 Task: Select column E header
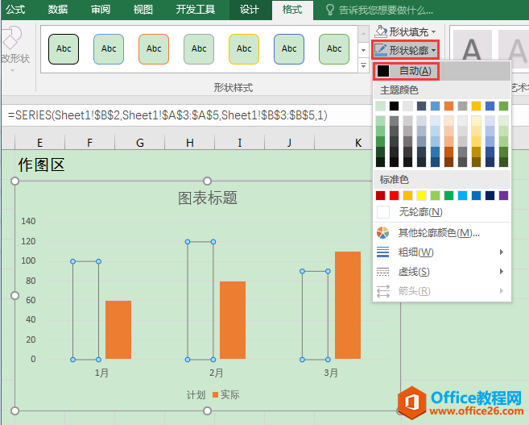coord(39,143)
